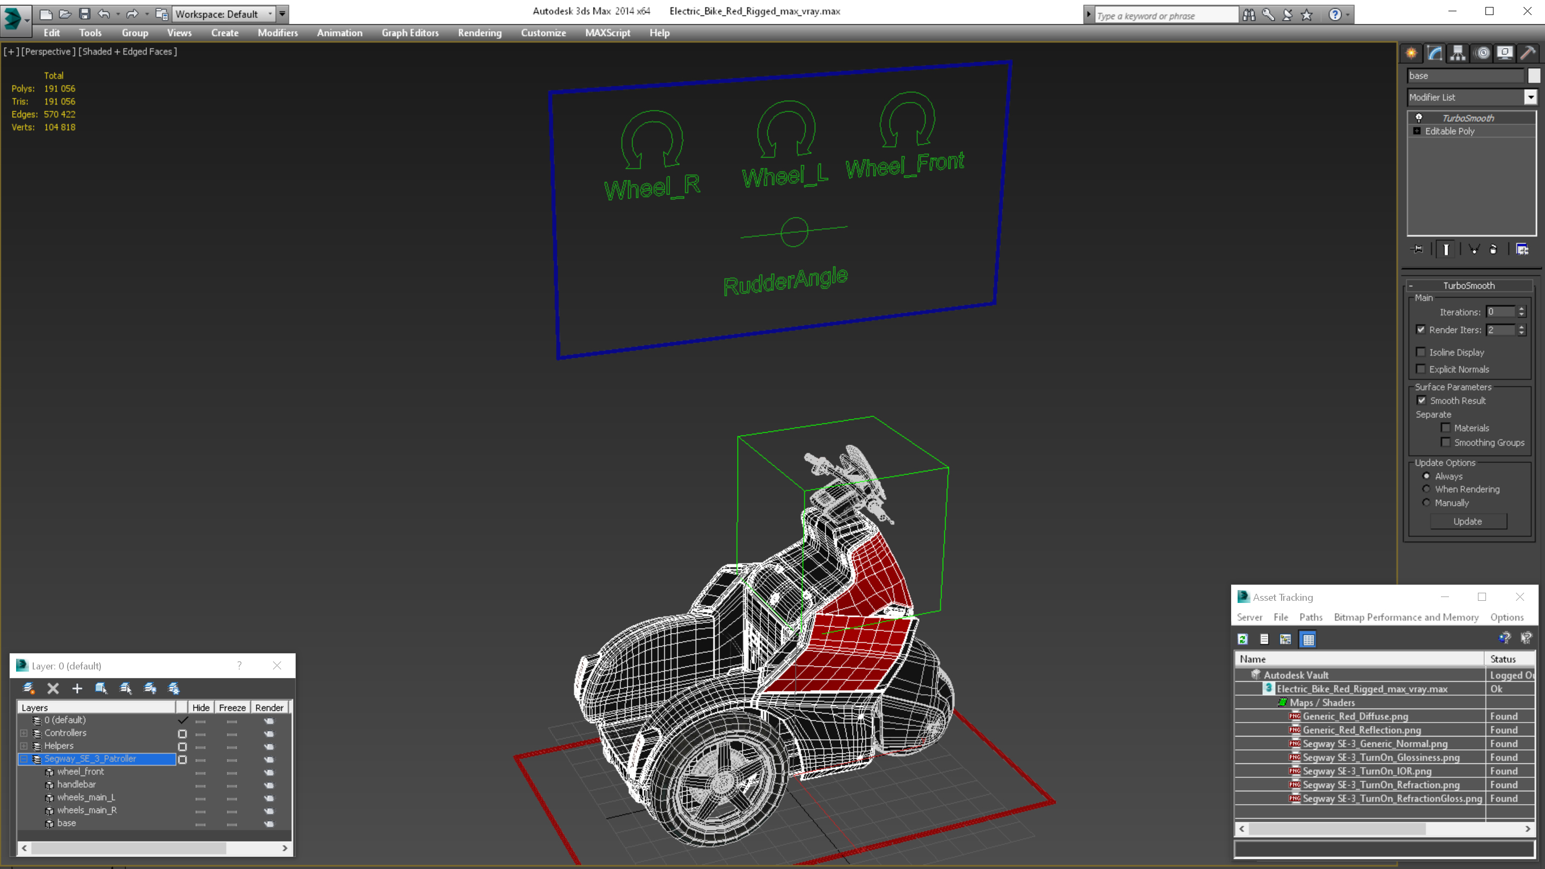Open the Modify command panel tab
Image resolution: width=1545 pixels, height=869 pixels.
[x=1434, y=53]
